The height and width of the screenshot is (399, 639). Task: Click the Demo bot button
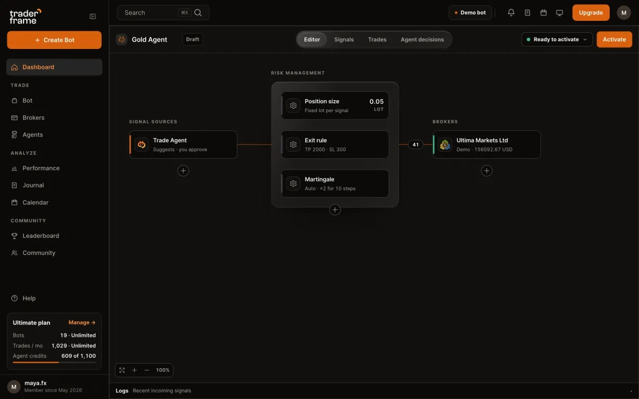(x=470, y=13)
